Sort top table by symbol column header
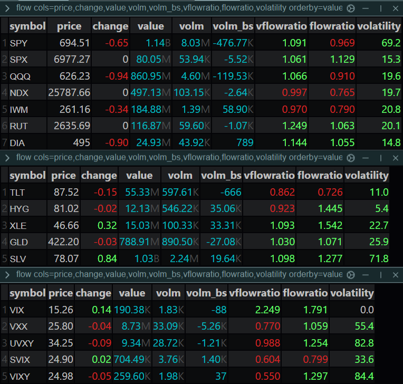Screen dimensions: 403x384 (27, 26)
